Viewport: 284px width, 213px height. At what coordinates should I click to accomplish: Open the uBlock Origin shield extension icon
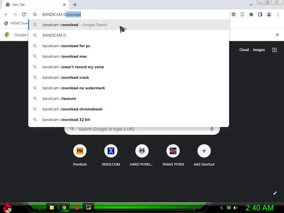click(234, 14)
